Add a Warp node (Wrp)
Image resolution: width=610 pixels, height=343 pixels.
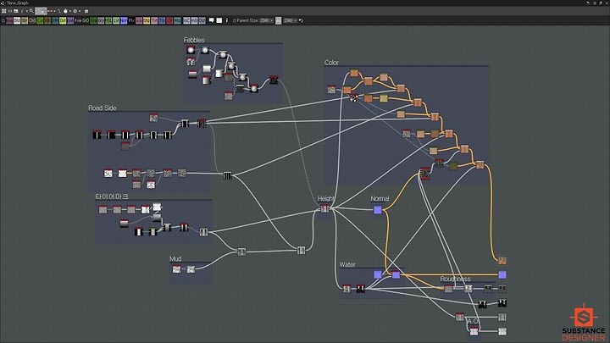(x=177, y=20)
